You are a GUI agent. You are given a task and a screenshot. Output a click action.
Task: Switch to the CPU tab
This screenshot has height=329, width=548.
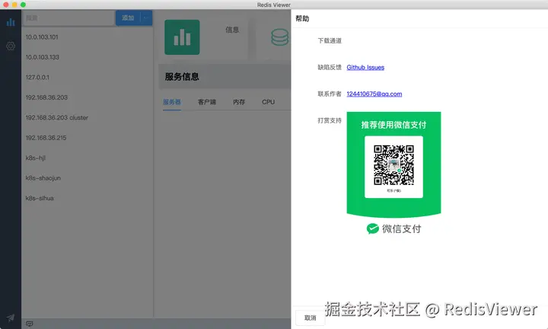tap(269, 102)
